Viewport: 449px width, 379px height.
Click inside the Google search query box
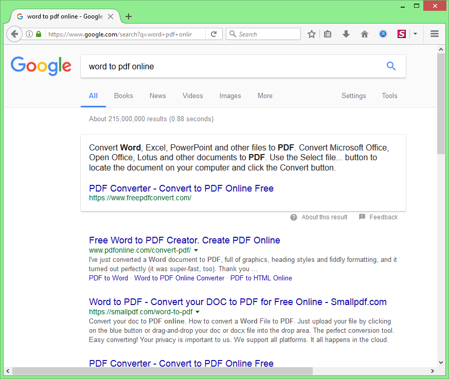point(231,67)
